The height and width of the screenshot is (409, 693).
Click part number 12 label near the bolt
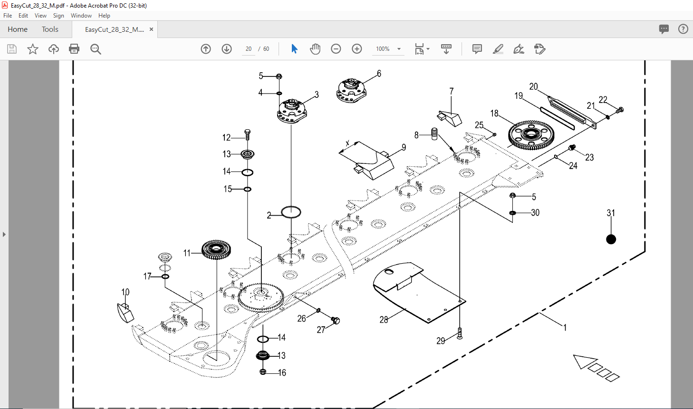[x=226, y=138]
